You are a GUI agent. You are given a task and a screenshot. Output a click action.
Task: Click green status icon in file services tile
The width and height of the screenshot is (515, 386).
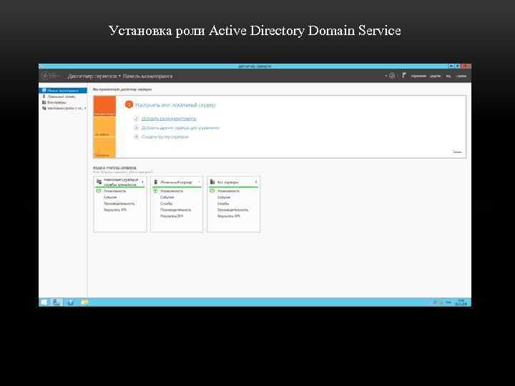coord(99,191)
